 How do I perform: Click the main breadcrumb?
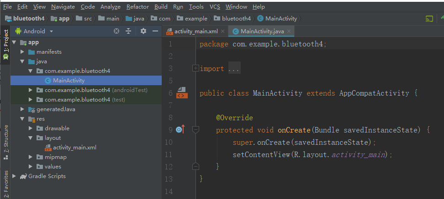click(x=109, y=19)
